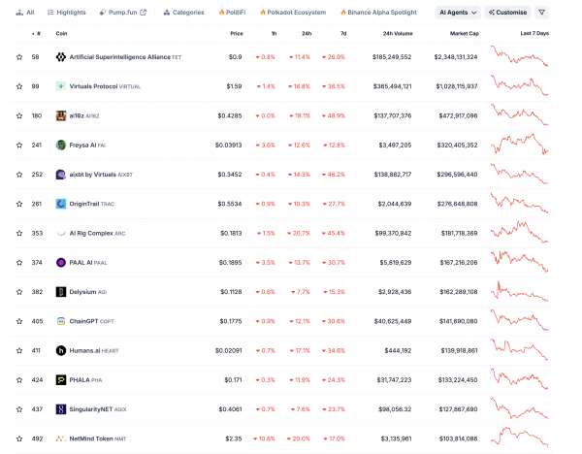The width and height of the screenshot is (582, 454).
Task: Click the Customise button
Action: (x=507, y=13)
